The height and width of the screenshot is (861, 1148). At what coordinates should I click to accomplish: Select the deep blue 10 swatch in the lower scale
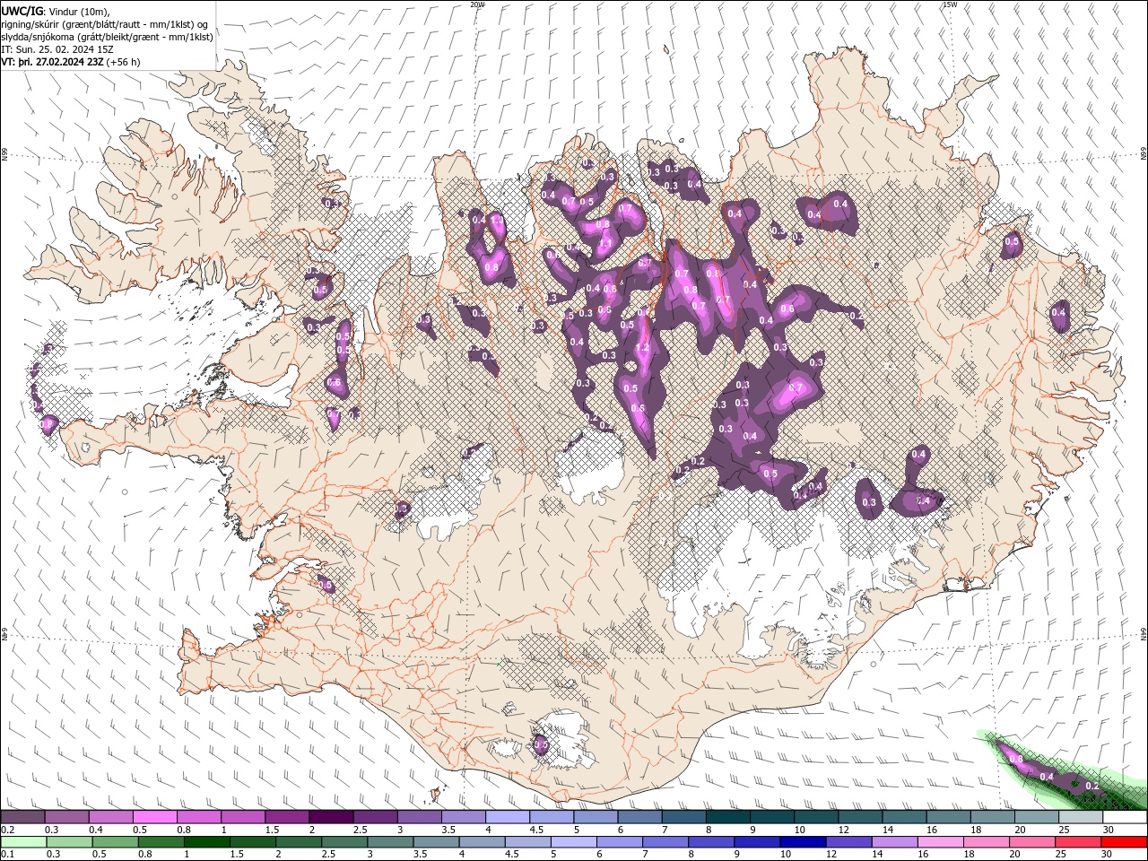[x=804, y=842]
